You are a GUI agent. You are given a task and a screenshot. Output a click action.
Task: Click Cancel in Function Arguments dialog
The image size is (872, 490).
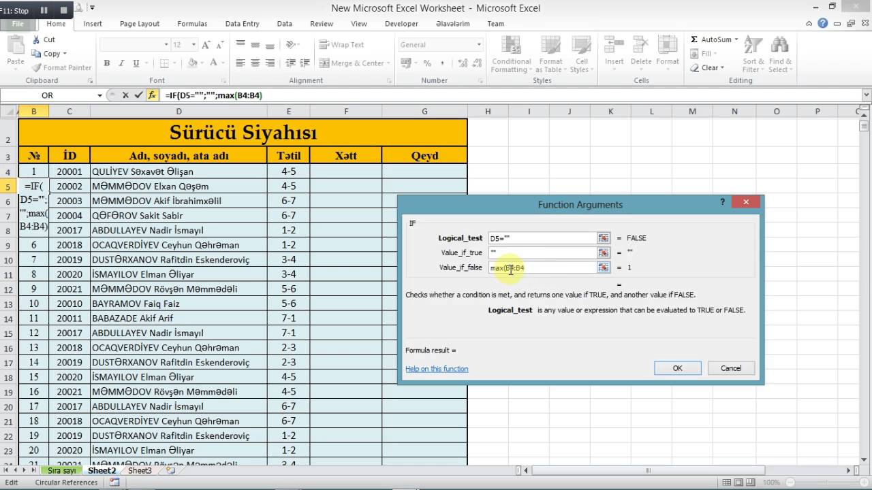point(731,368)
